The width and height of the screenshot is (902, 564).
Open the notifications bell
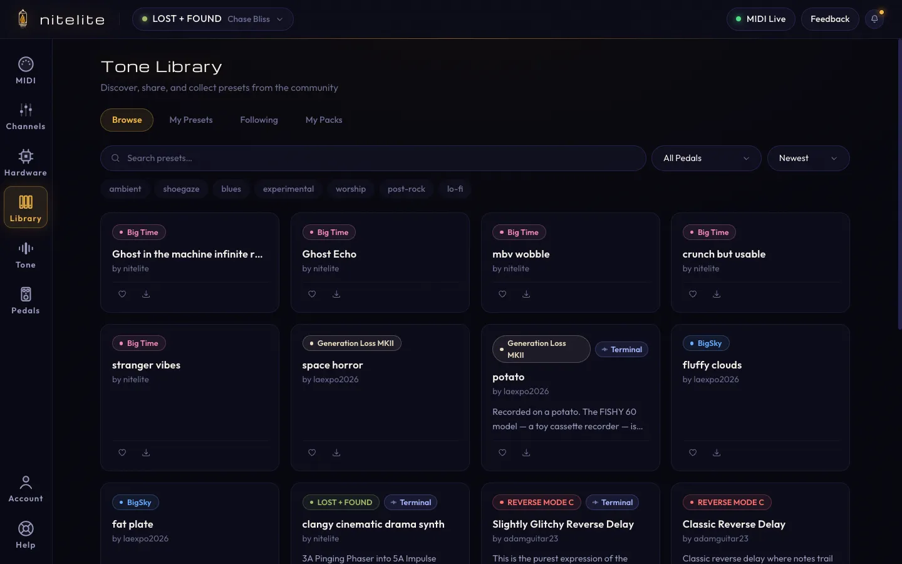click(874, 19)
